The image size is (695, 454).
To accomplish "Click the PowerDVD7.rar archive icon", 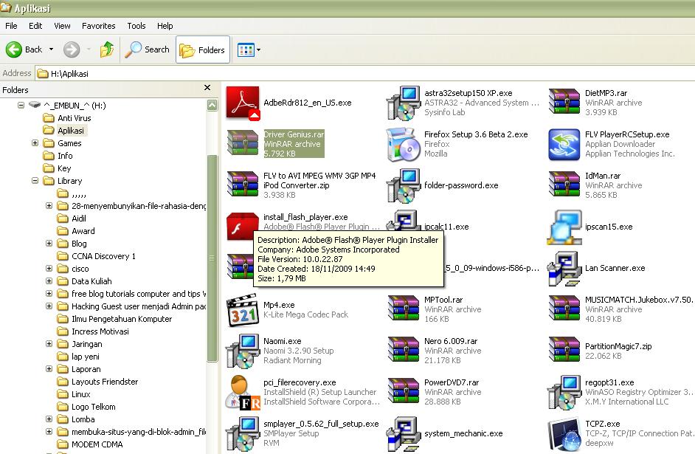I will pyautogui.click(x=404, y=391).
